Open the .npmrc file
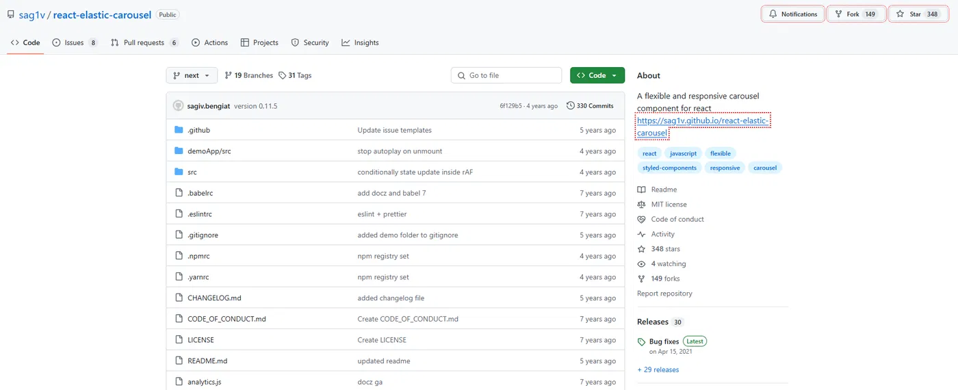958x390 pixels. 198,256
